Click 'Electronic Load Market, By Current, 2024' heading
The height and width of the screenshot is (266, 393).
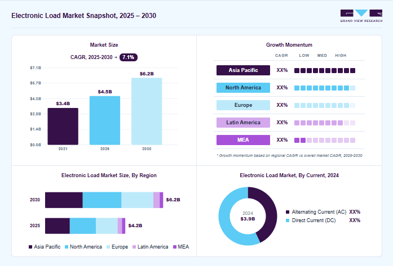point(289,175)
